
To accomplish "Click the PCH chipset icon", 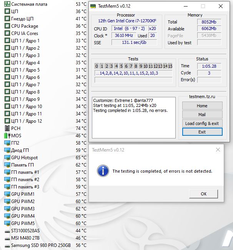I will 7,128.
